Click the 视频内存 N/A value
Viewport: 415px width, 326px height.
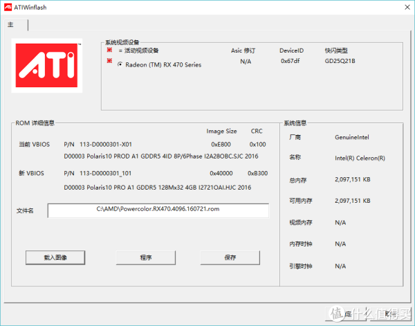(340, 222)
